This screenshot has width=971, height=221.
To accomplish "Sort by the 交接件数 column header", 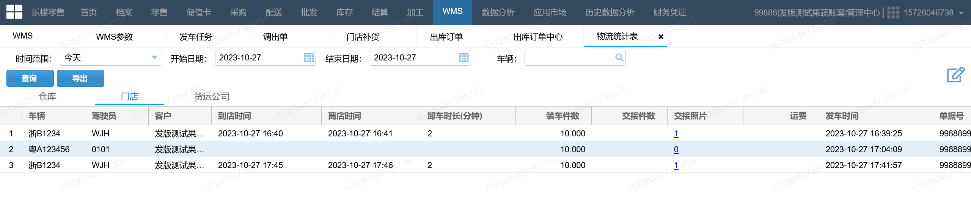I will pyautogui.click(x=630, y=116).
